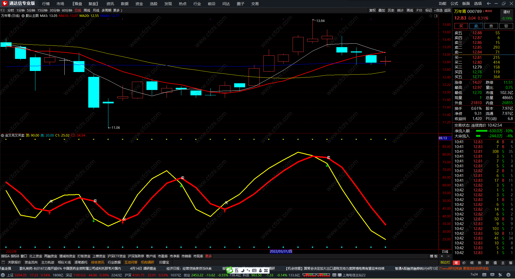Select the 60分钟 period
515x279 pixels.
point(67,10)
